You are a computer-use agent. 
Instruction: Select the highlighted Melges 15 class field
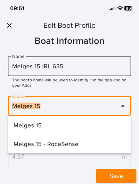click(69, 106)
